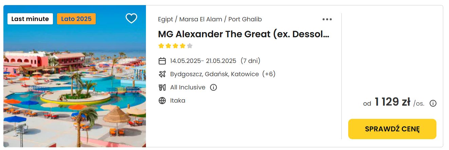This screenshot has width=449, height=150.
Task: Click the globe icon next to Itaka
Action: pyautogui.click(x=162, y=101)
